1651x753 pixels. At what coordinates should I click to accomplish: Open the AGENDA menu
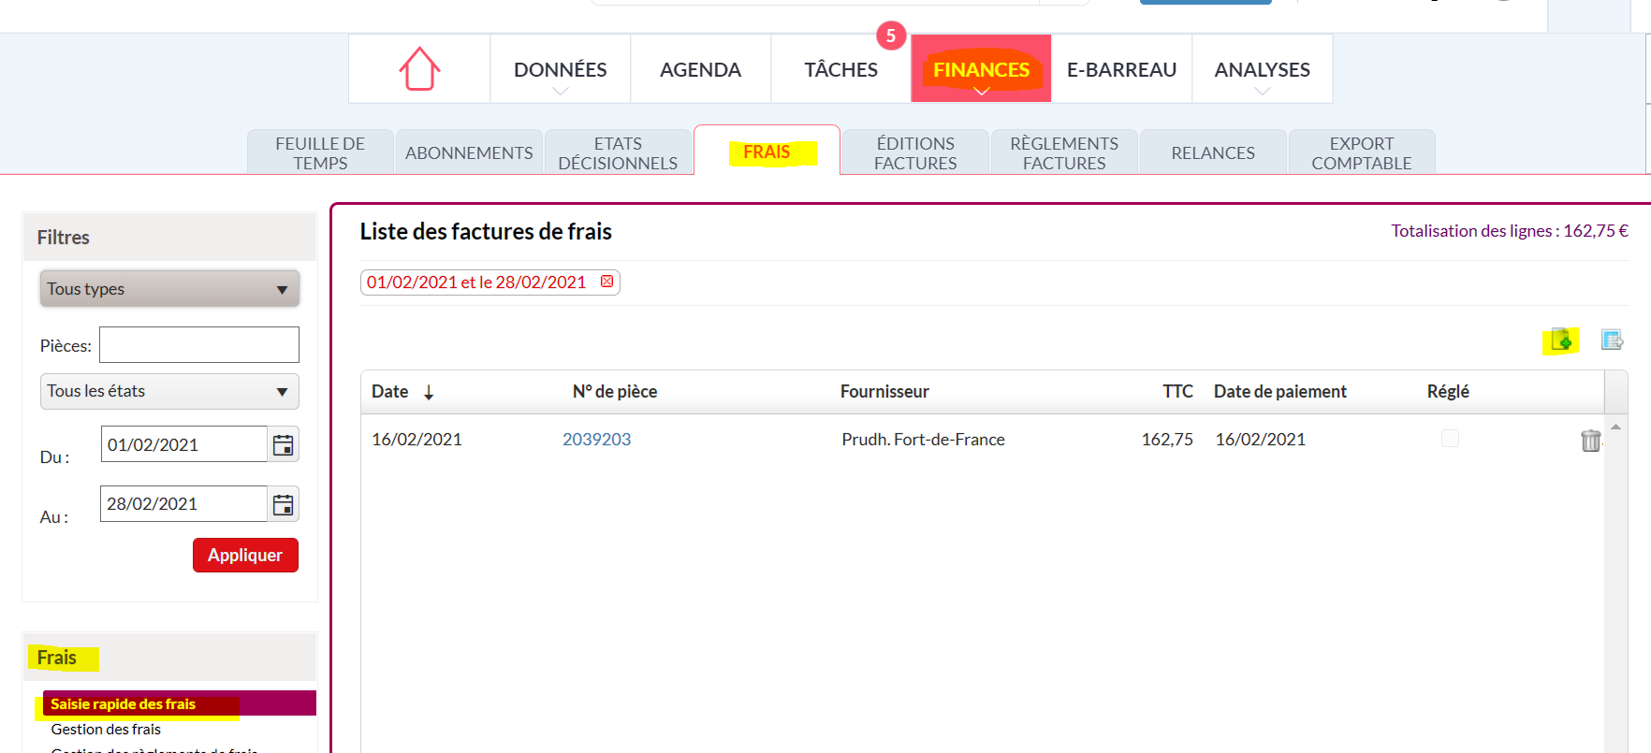pyautogui.click(x=700, y=69)
